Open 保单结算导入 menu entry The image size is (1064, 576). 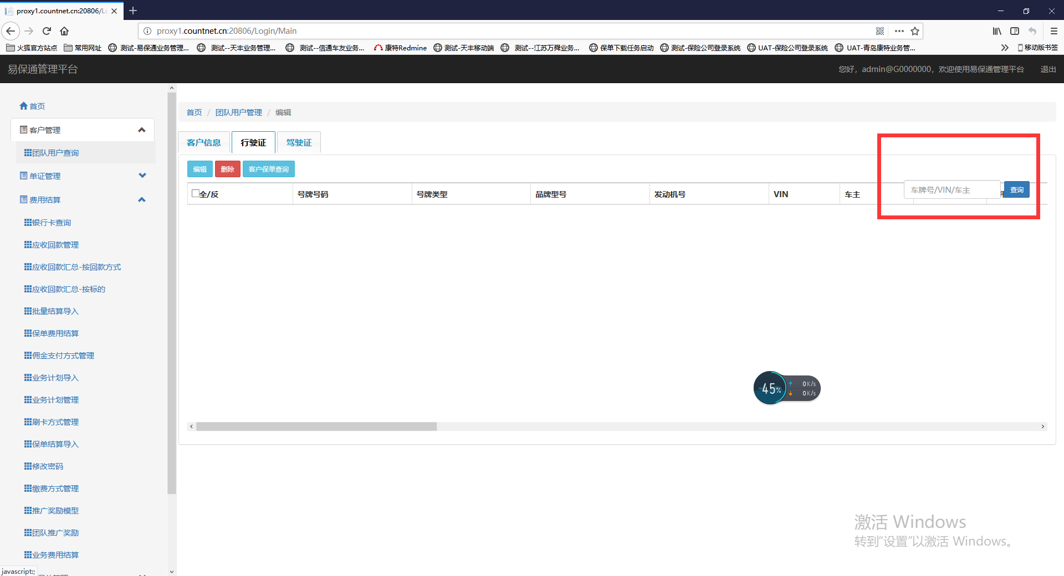click(x=52, y=444)
